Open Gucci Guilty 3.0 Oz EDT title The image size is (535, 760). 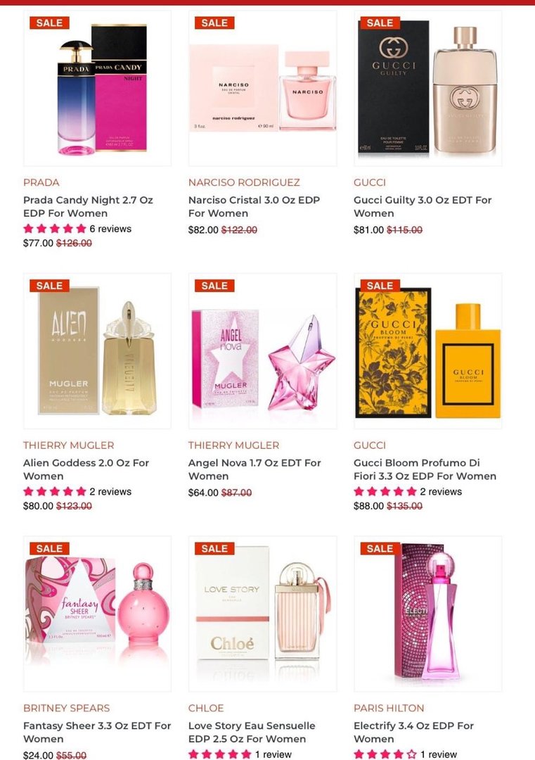pyautogui.click(x=423, y=206)
